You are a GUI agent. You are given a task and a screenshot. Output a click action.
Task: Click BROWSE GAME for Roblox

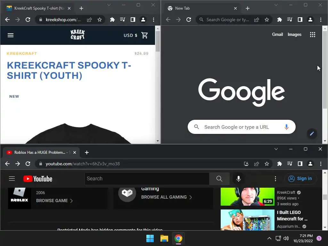pos(54,201)
